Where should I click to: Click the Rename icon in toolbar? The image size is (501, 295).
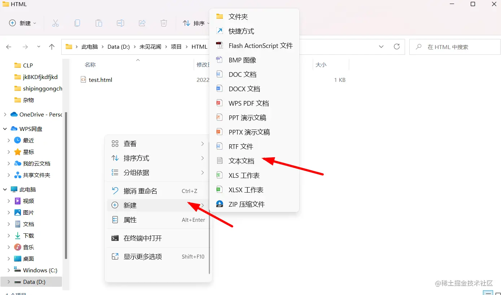pos(120,23)
